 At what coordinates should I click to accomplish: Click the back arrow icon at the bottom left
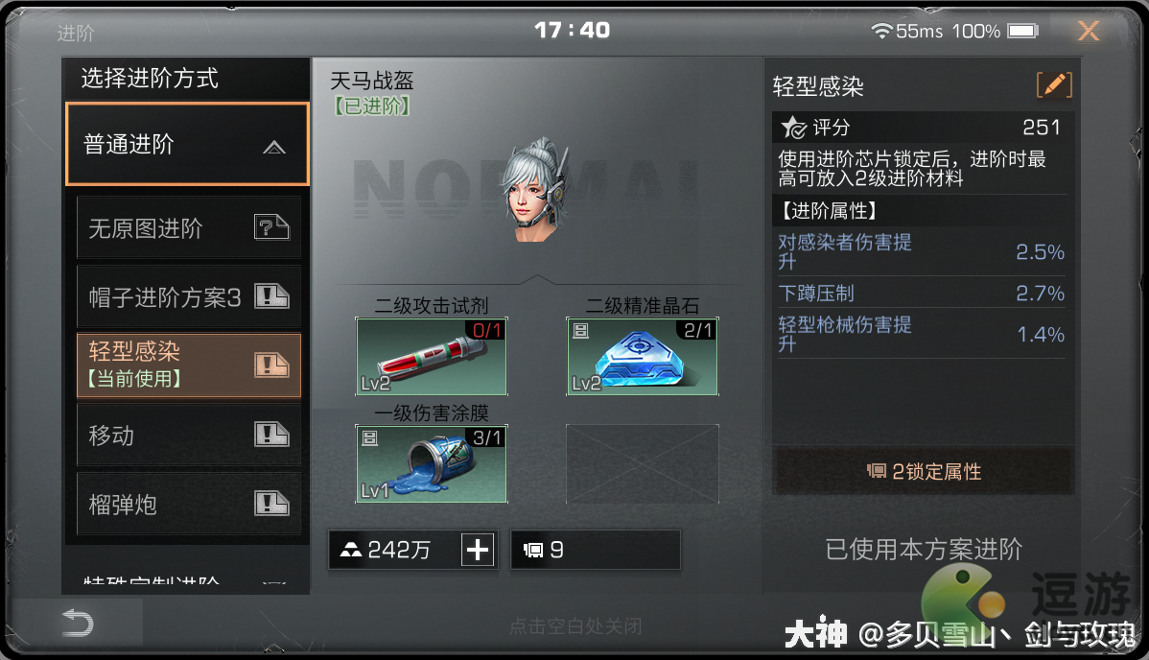click(x=78, y=624)
